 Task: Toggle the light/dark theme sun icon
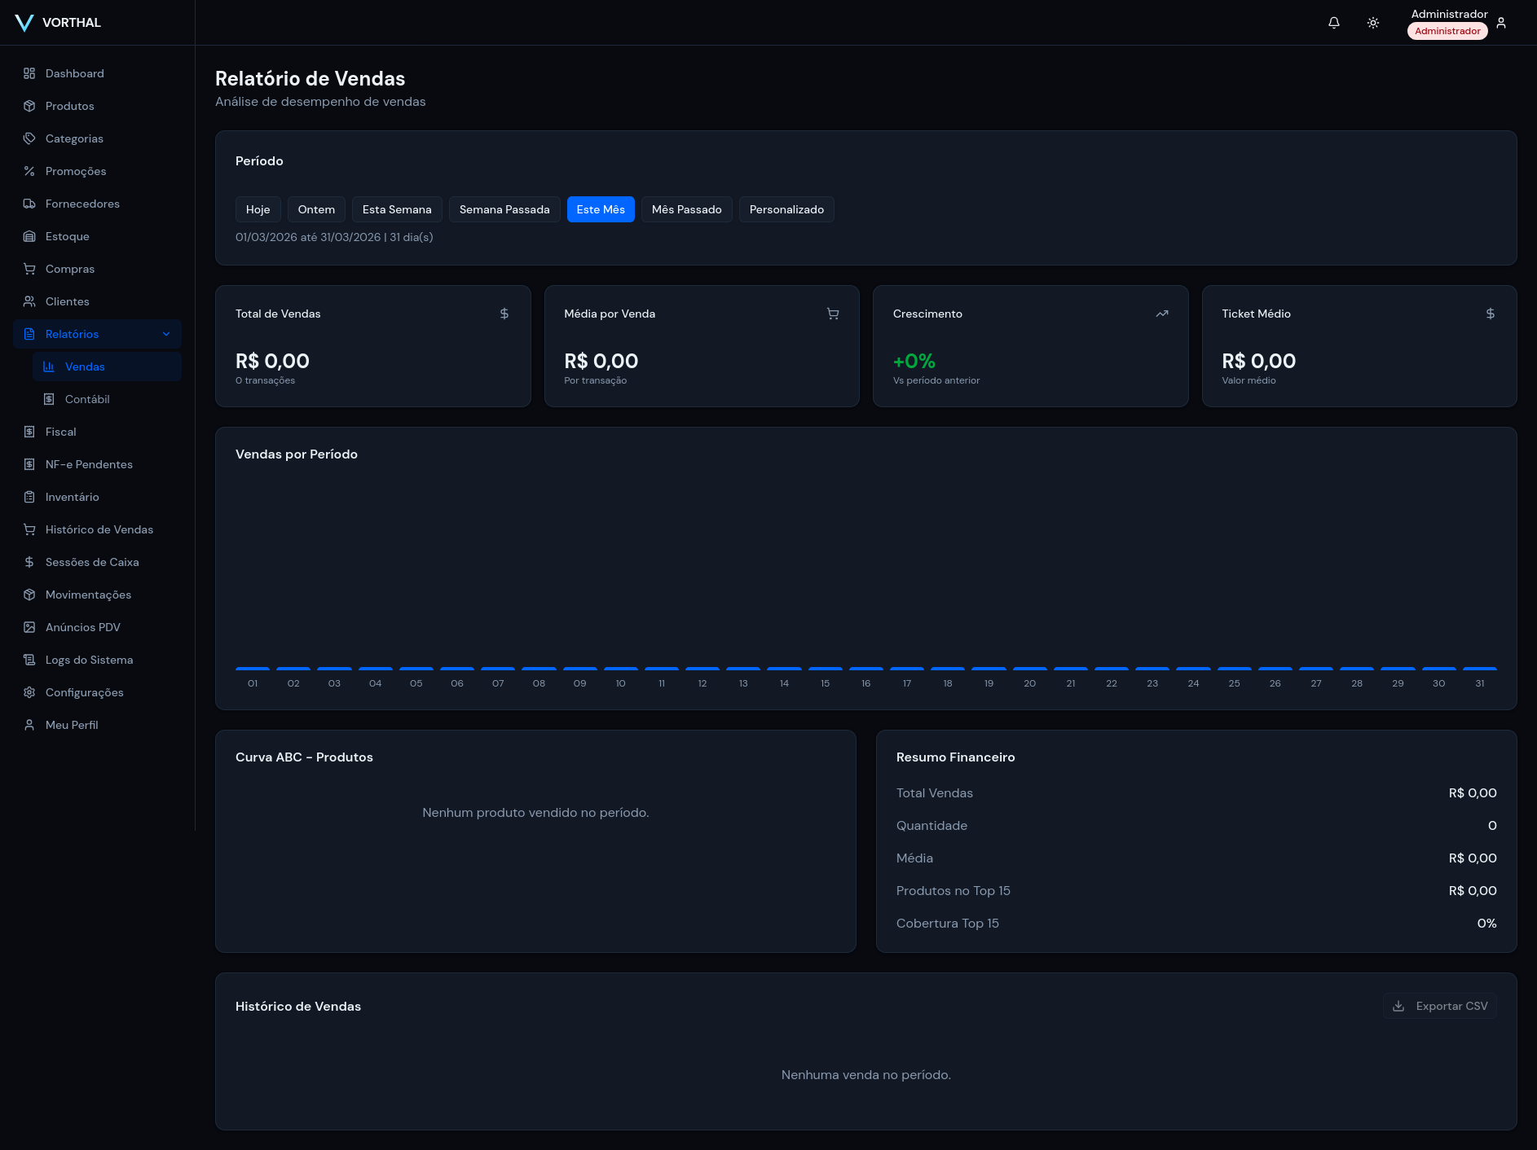click(x=1373, y=23)
